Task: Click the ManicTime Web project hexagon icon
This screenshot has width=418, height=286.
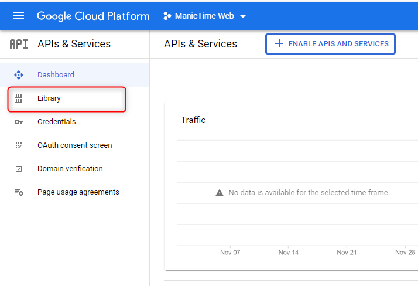Action: coord(167,16)
